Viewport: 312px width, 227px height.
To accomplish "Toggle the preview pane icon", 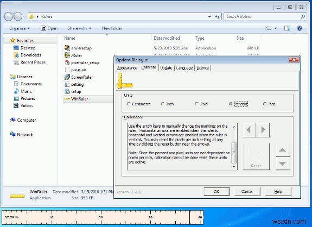I will click(287, 28).
